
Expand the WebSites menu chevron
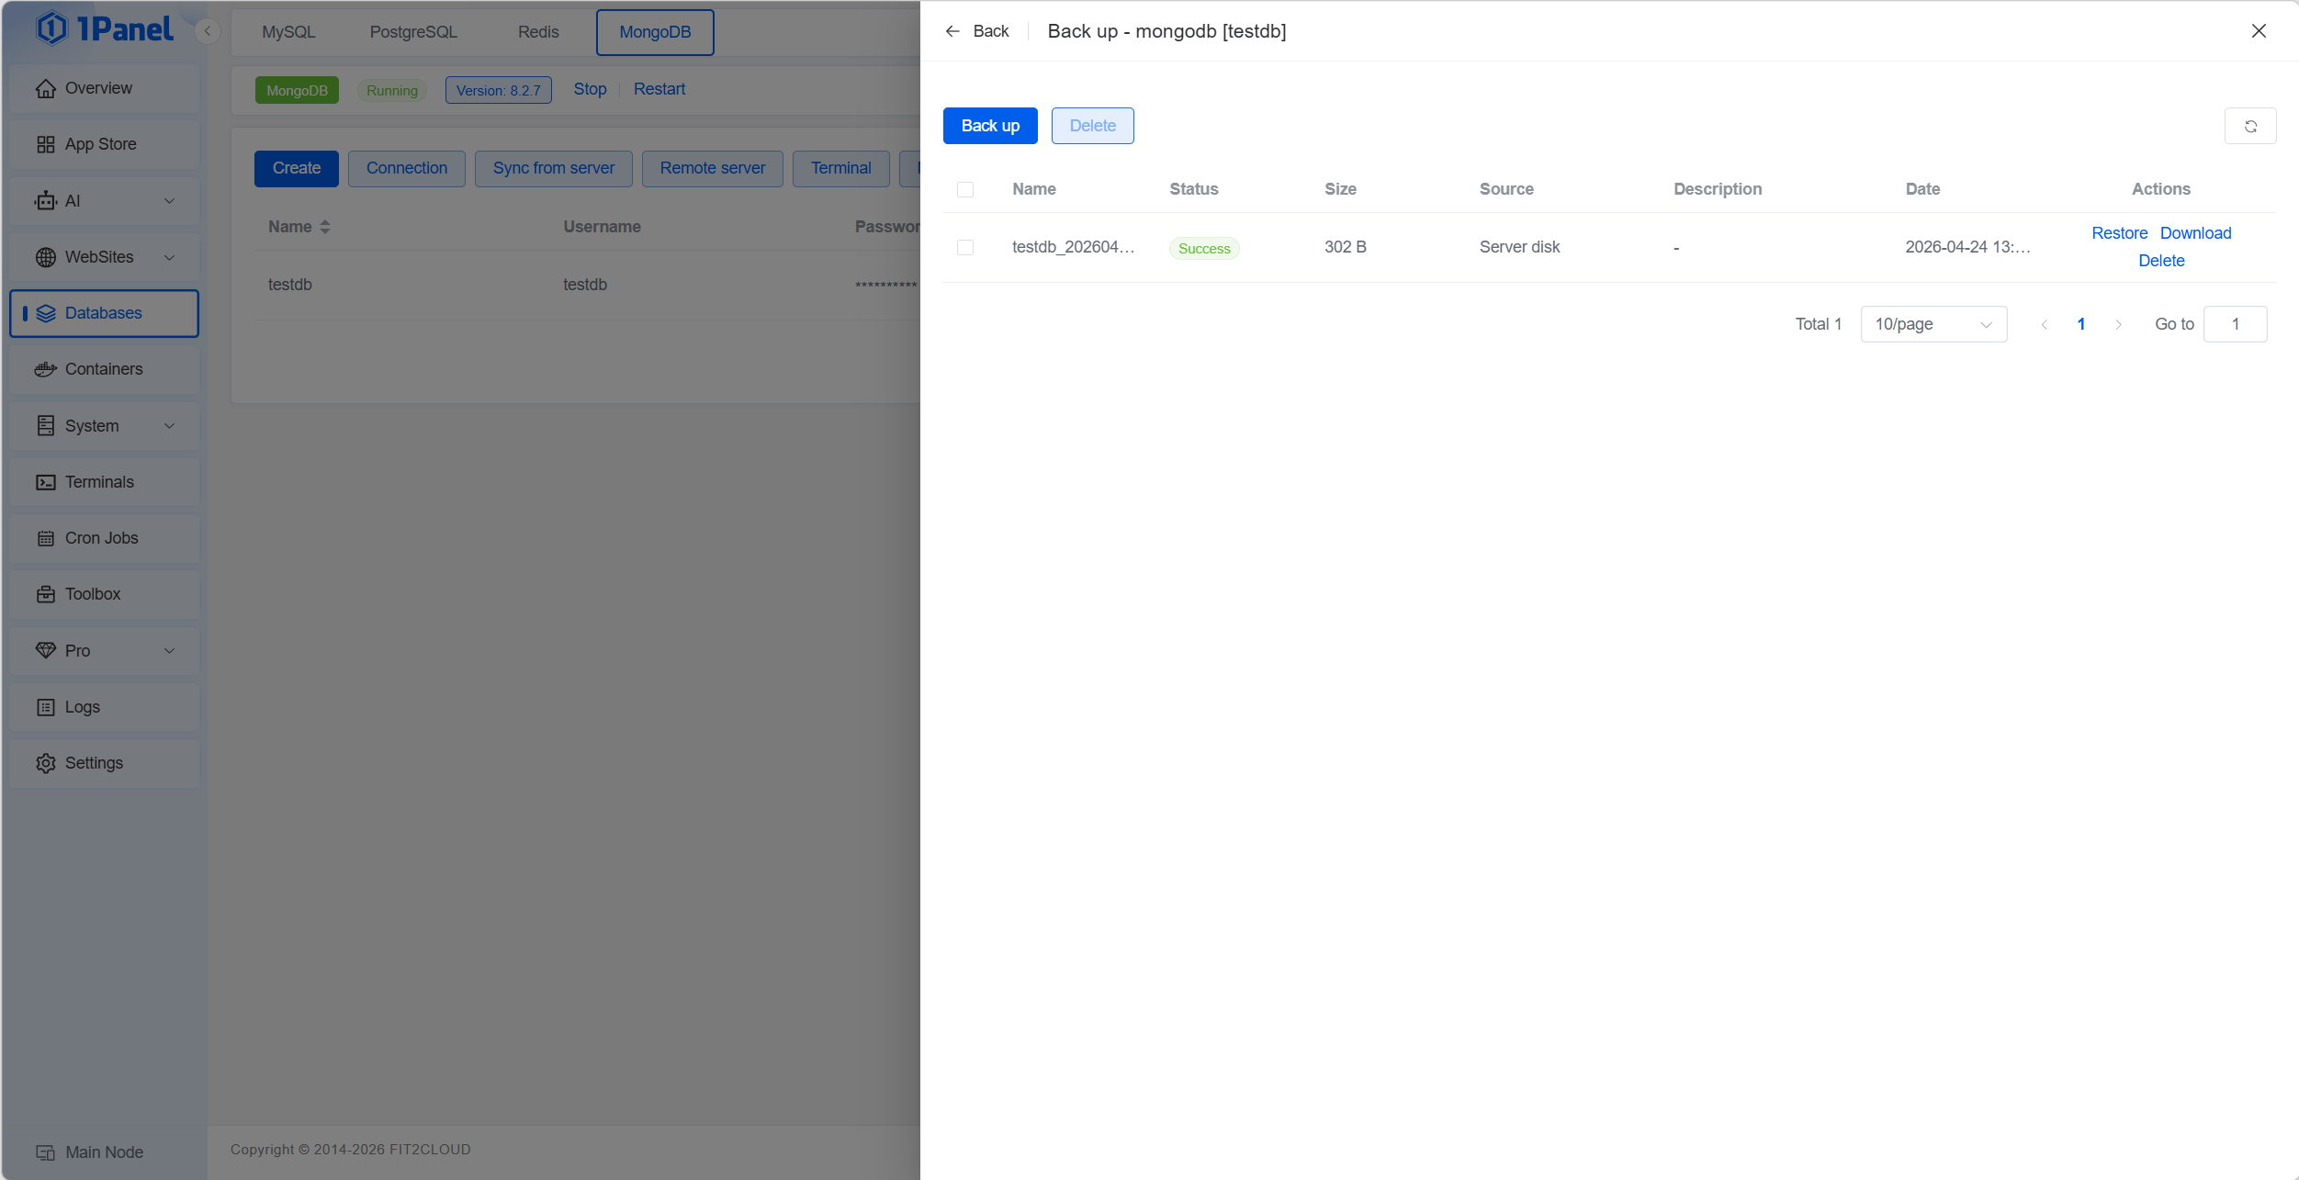click(170, 257)
